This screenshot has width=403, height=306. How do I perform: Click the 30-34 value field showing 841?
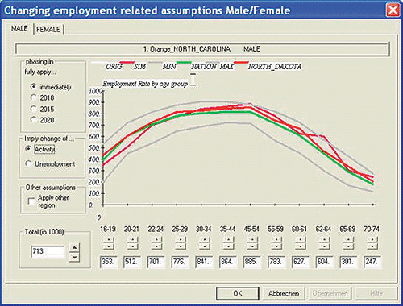click(x=204, y=262)
